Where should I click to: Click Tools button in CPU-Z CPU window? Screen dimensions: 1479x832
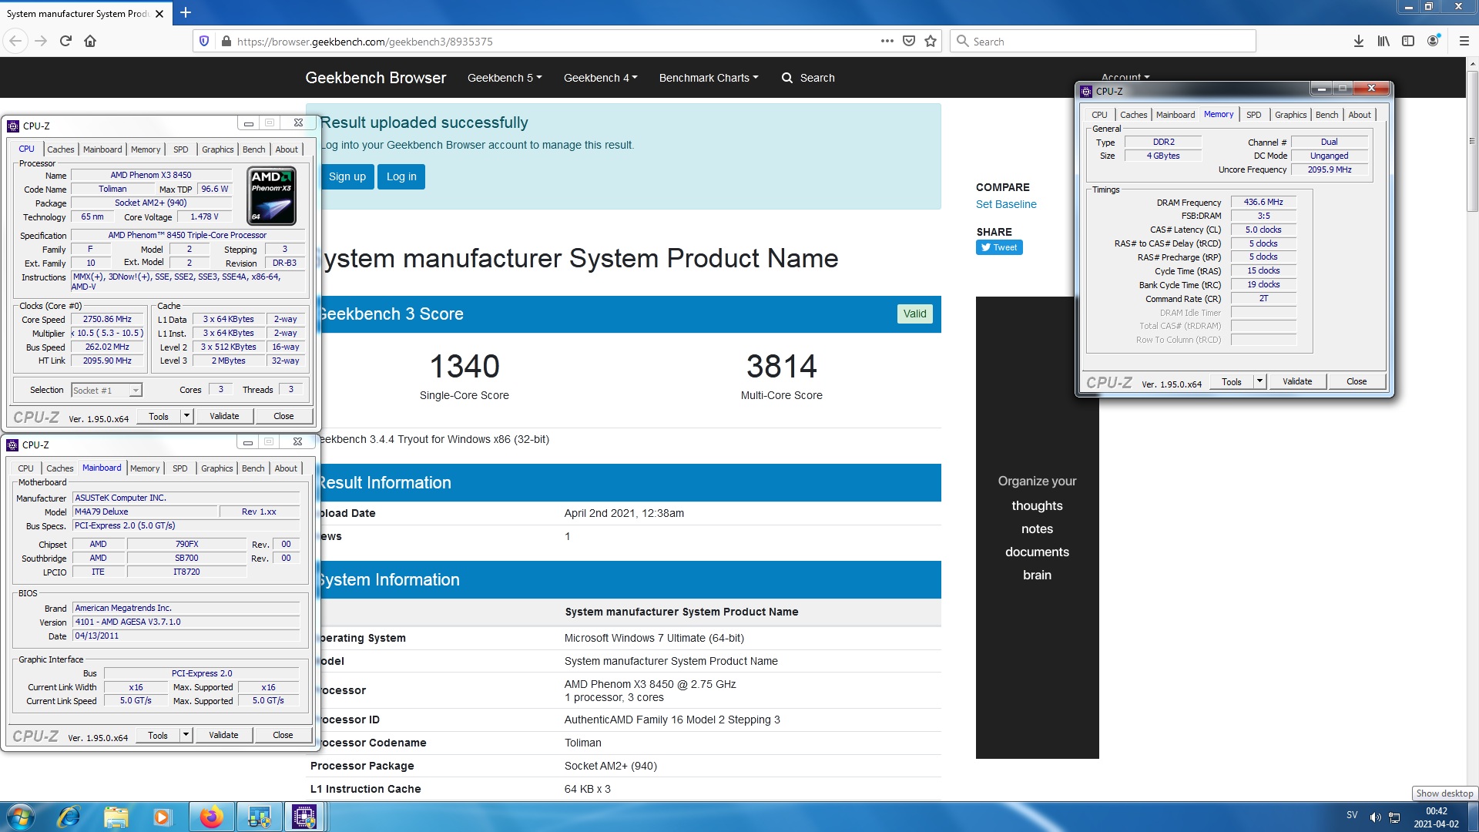pyautogui.click(x=159, y=416)
